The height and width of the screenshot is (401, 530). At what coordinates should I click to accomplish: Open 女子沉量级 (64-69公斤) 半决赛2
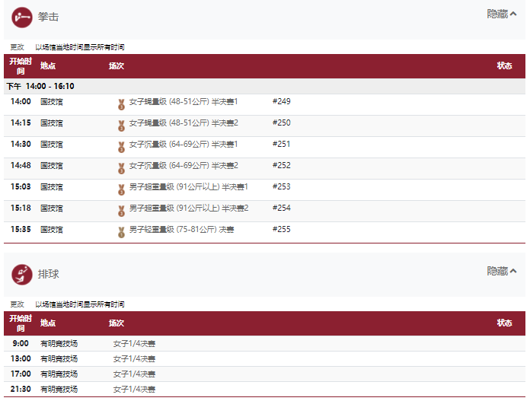pos(184,166)
